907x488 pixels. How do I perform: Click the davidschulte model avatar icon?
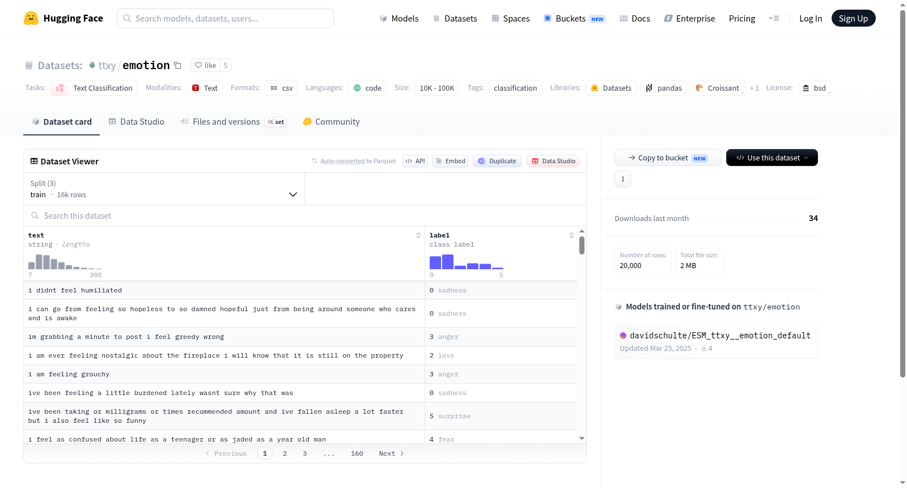coord(623,336)
